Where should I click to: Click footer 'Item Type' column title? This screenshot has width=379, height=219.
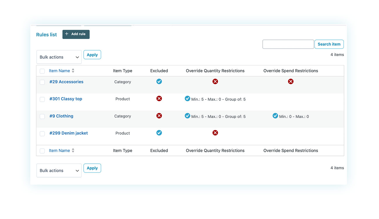click(x=122, y=150)
